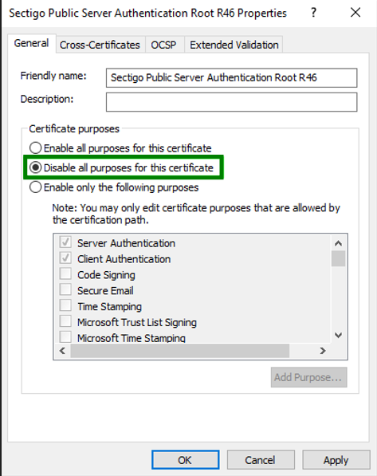
Task: Toggle the Microsoft Time Stamping checkbox
Action: pos(65,337)
